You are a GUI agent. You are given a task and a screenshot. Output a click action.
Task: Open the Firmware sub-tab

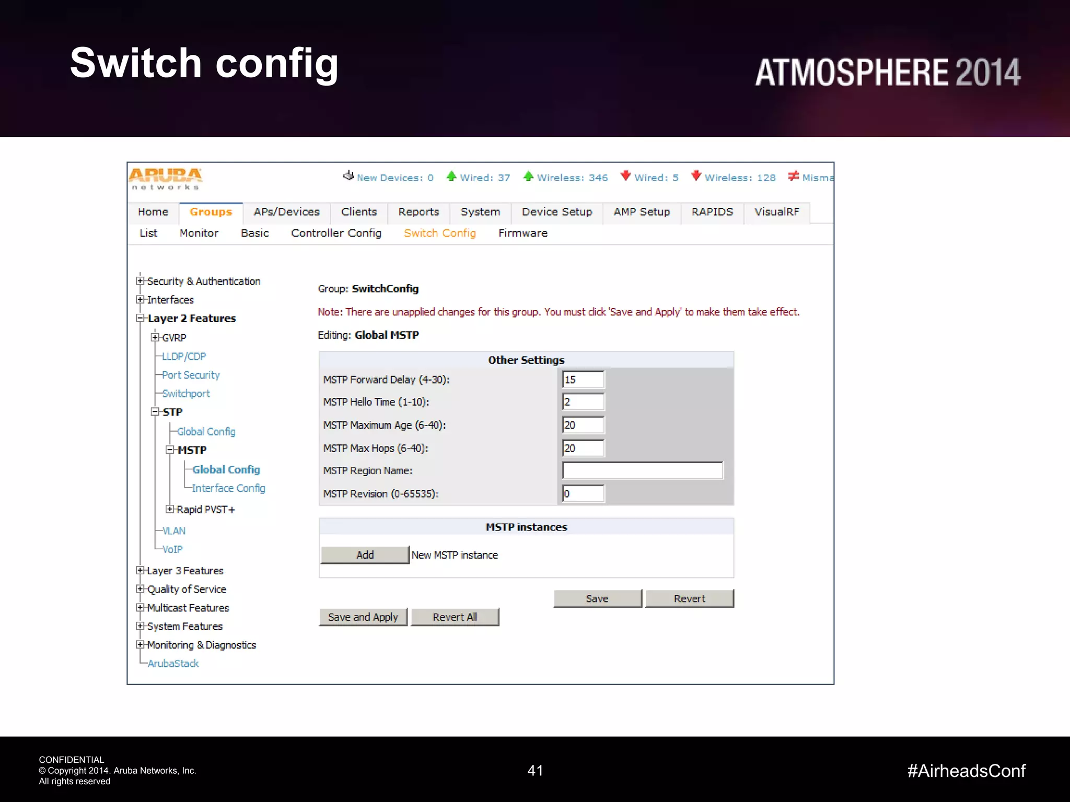pos(523,233)
